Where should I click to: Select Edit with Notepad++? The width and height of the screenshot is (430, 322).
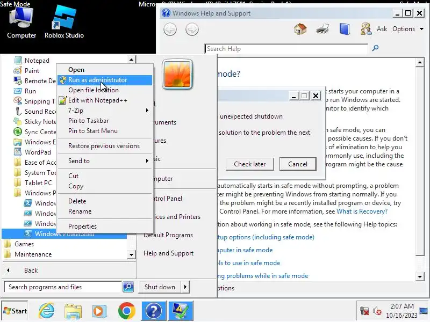[x=105, y=100]
